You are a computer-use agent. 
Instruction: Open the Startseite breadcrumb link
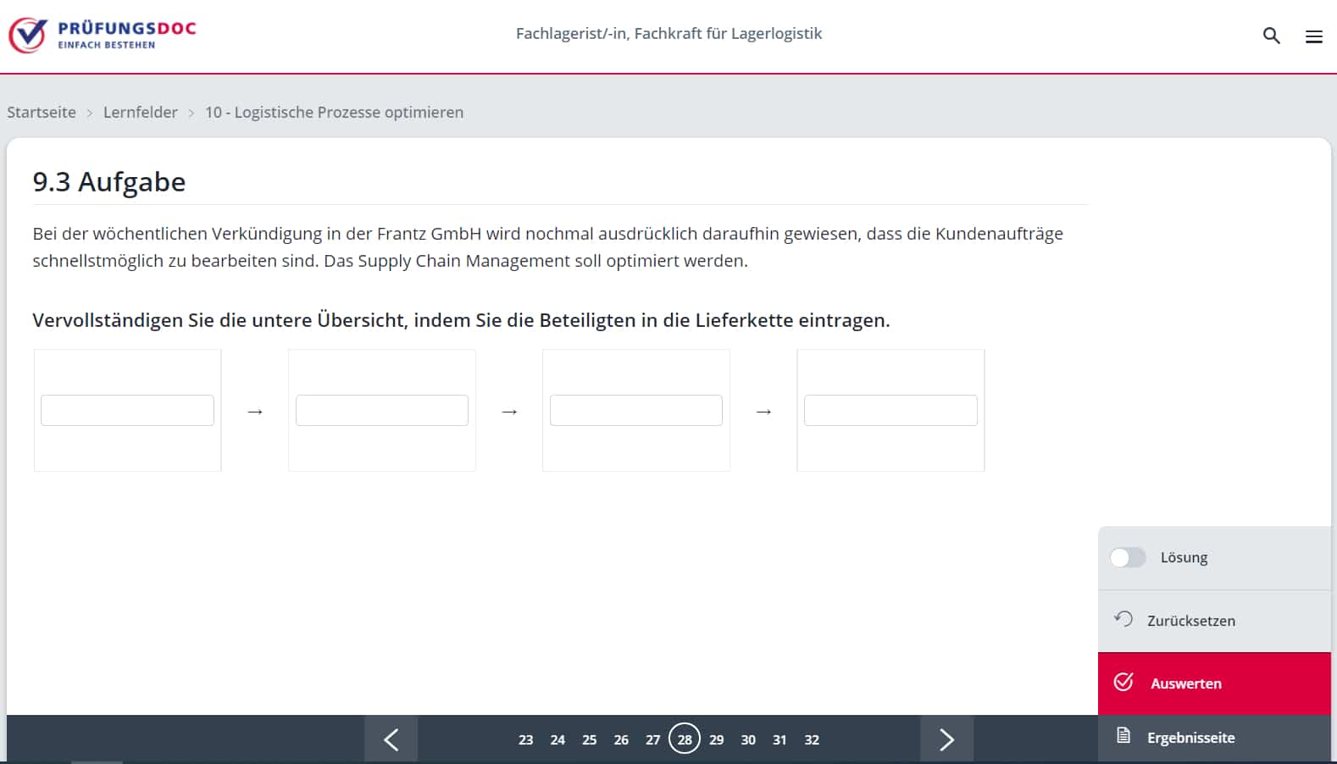[42, 113]
